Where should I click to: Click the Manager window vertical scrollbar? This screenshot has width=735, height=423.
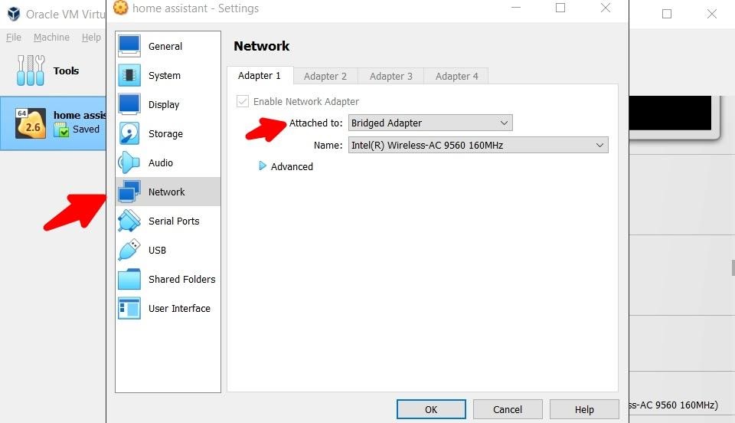[x=733, y=267]
